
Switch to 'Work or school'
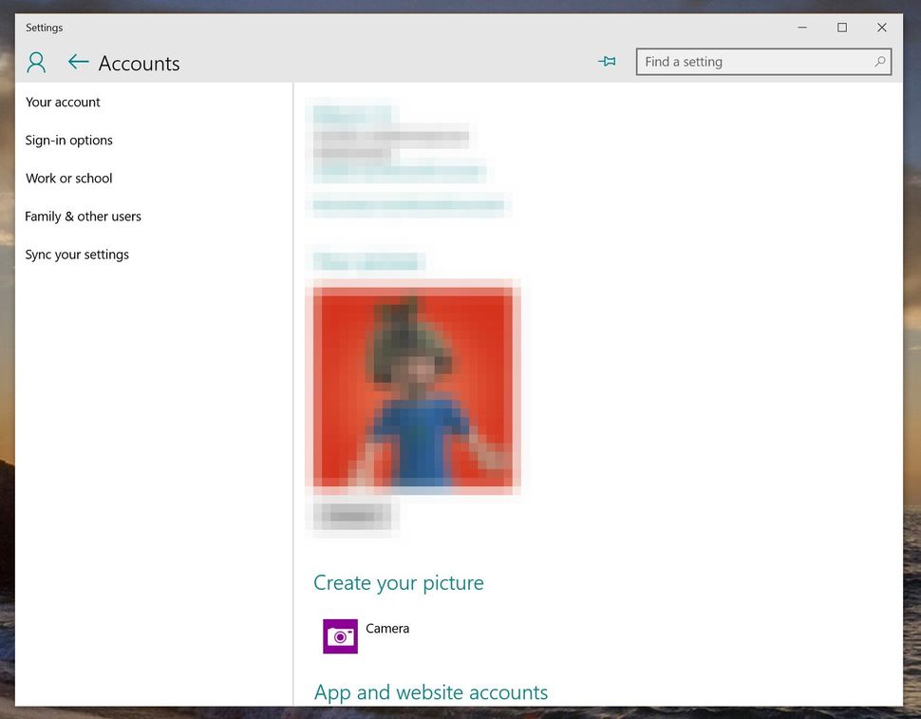(69, 178)
